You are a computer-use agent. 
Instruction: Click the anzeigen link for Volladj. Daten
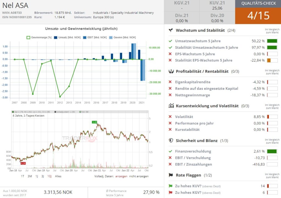(121, 176)
